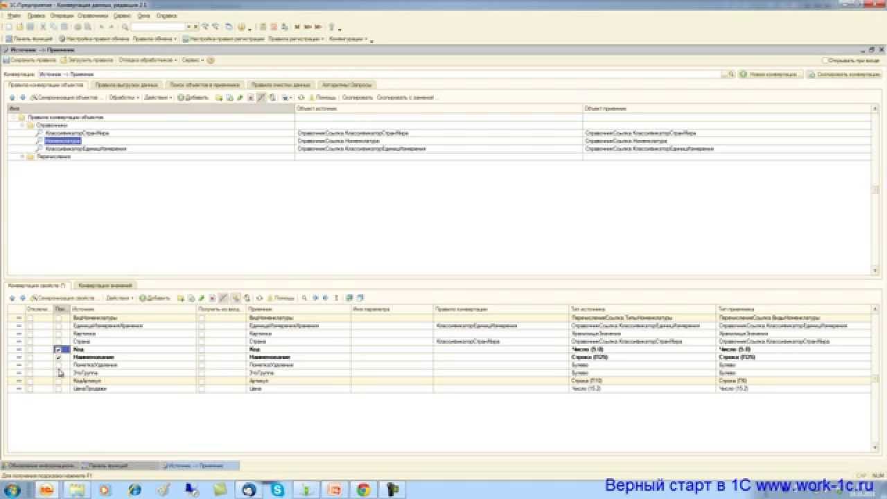Image resolution: width=887 pixels, height=499 pixels.
Task: Click edit pencil icon in properties toolbar
Action: tap(202, 298)
